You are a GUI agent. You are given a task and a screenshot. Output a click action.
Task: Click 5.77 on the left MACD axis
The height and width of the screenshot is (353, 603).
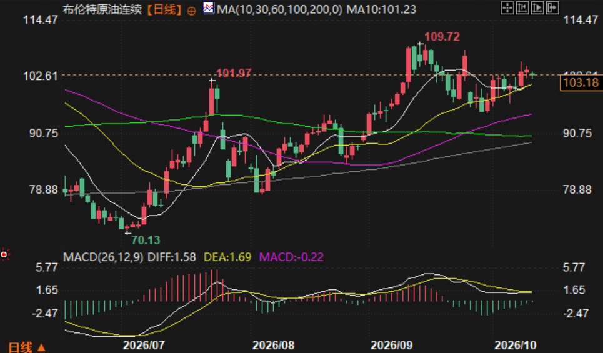tap(47, 267)
